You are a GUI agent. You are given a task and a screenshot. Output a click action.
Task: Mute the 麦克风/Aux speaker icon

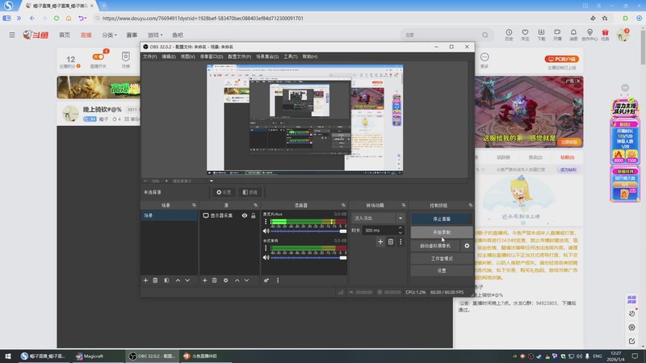tap(266, 231)
